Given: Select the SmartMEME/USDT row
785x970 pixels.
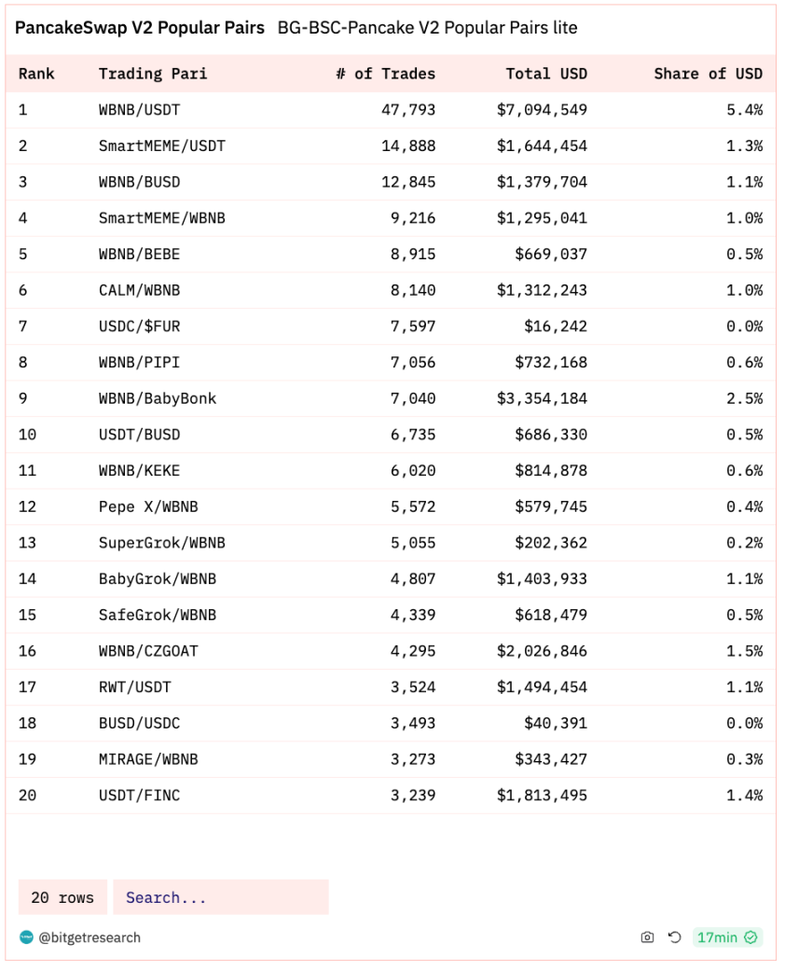Looking at the screenshot, I should click(391, 146).
